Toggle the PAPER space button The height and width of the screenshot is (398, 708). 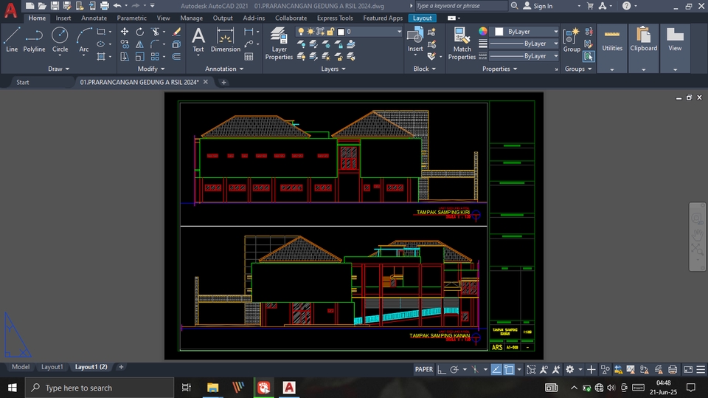pos(424,369)
